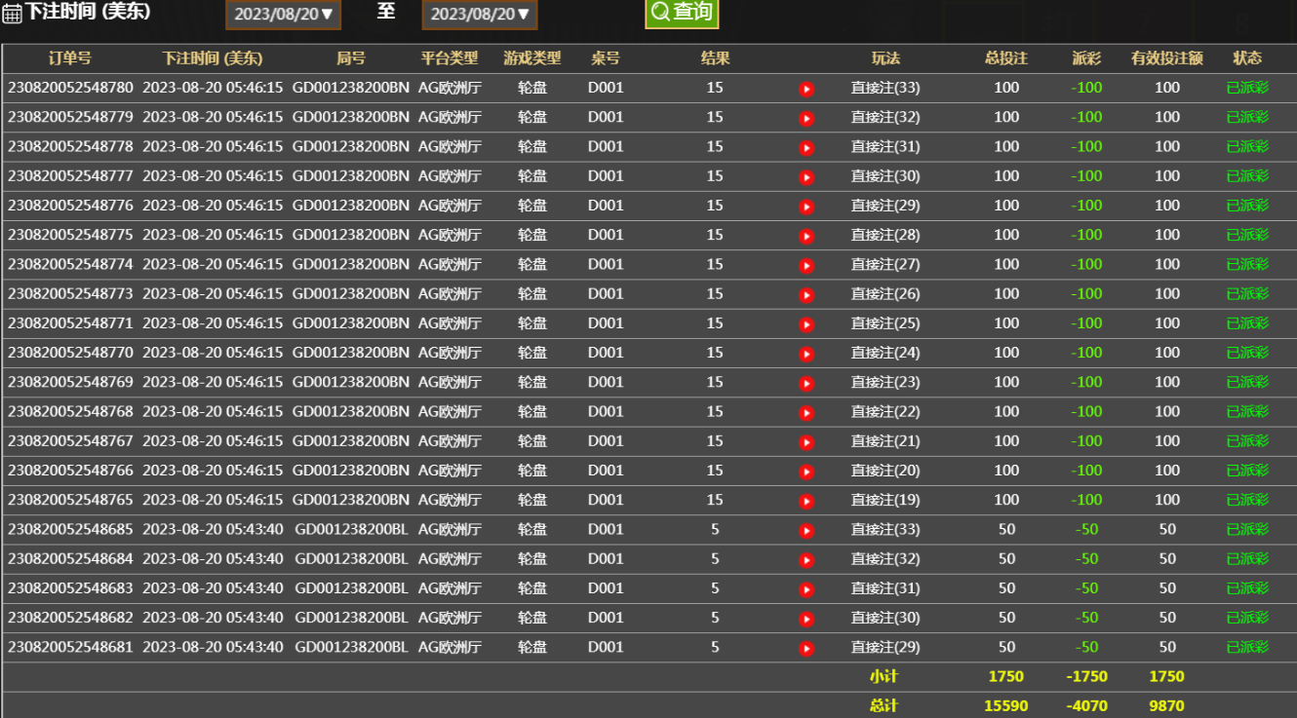Play video replay for order 230820052548779
The width and height of the screenshot is (1297, 718).
806,119
